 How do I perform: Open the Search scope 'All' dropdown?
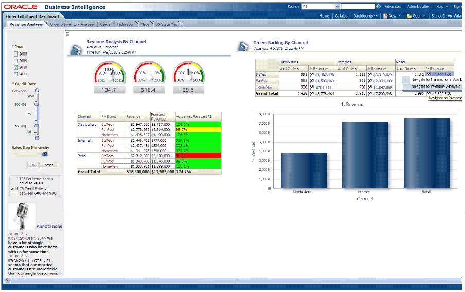coord(337,7)
